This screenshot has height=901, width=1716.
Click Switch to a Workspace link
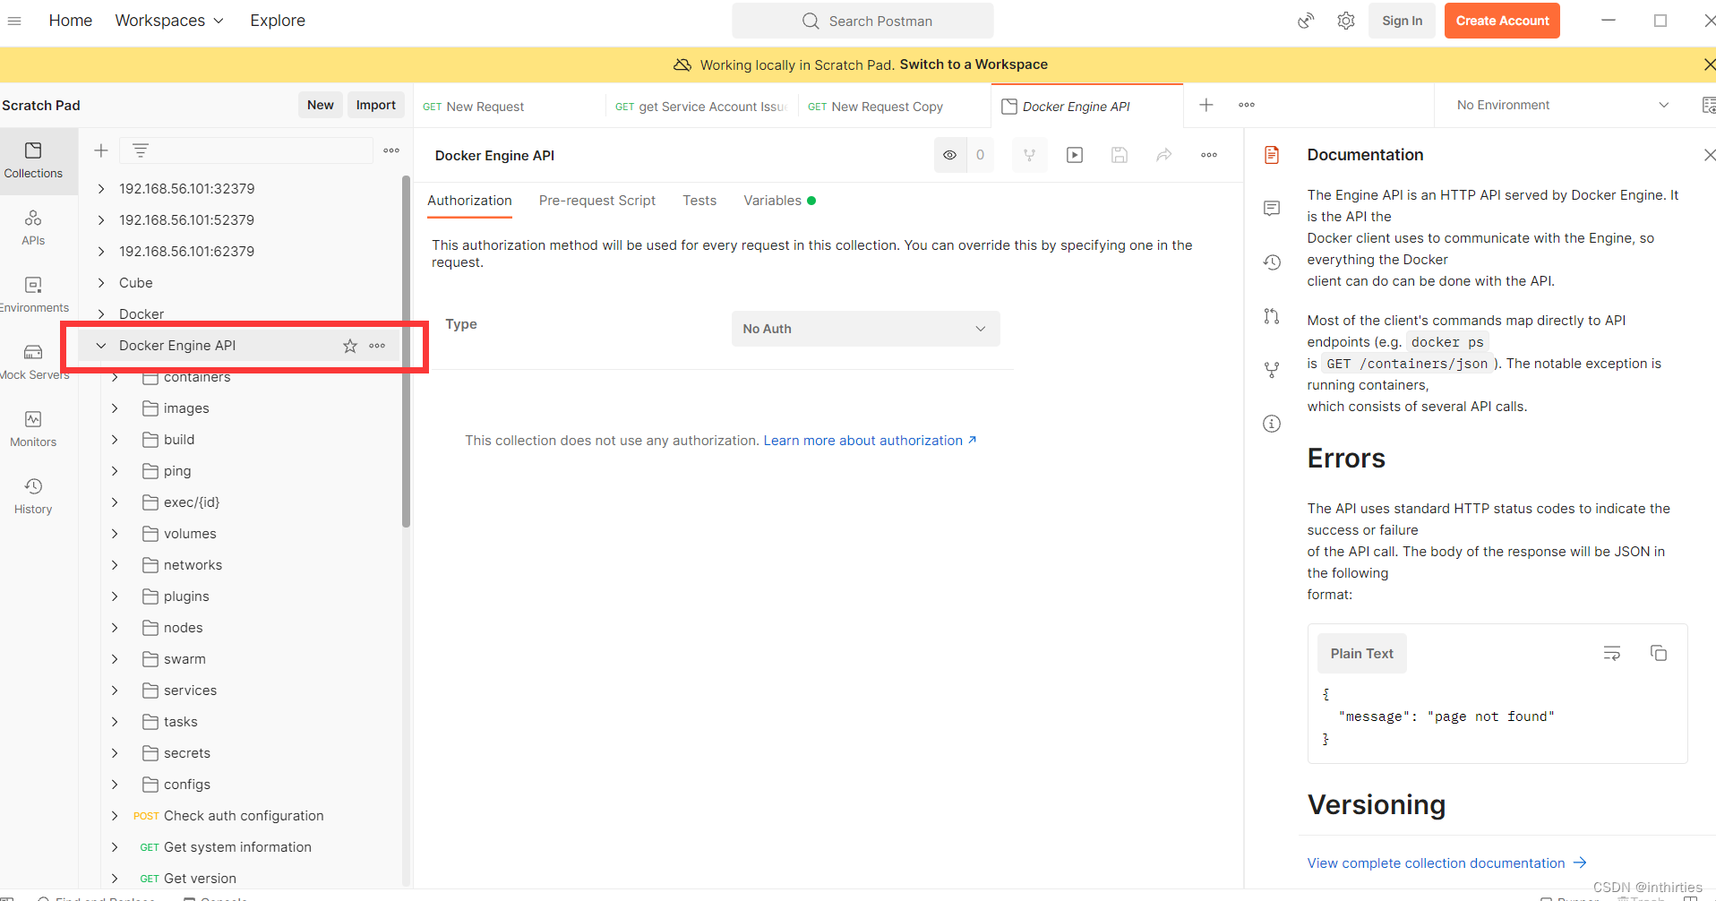click(x=974, y=64)
